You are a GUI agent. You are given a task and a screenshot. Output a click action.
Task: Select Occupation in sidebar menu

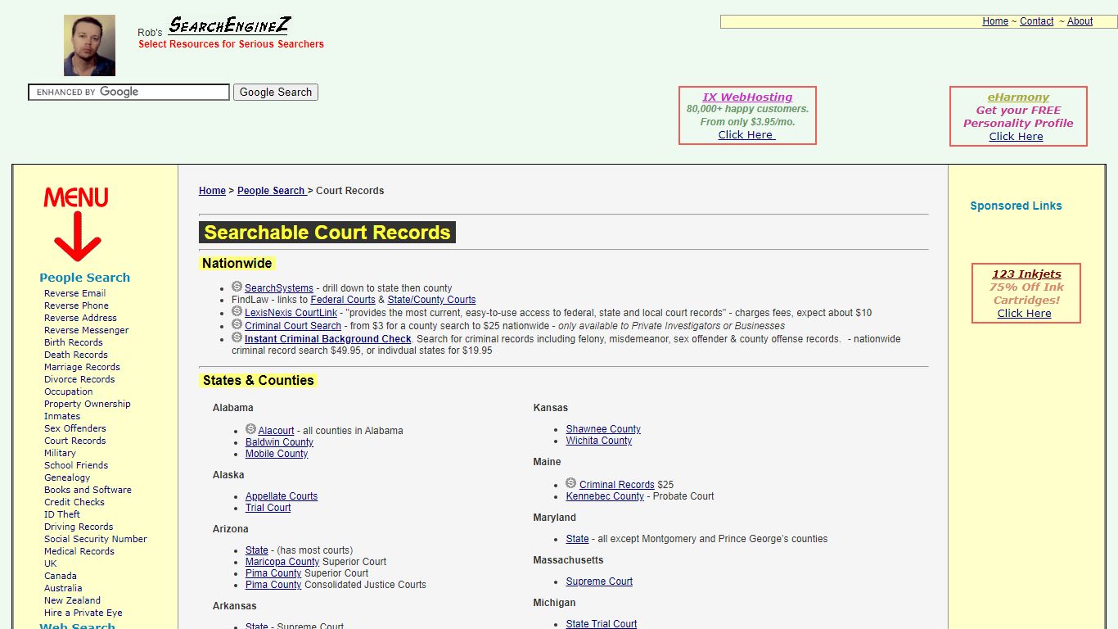tap(68, 391)
